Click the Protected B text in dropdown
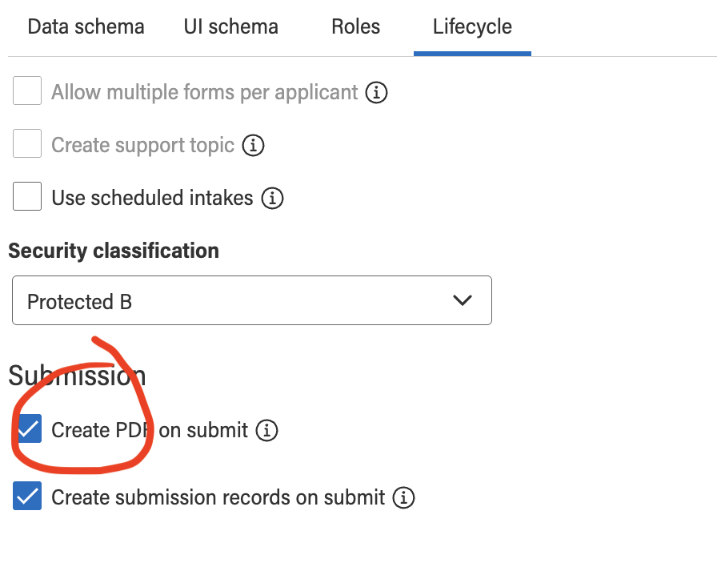This screenshot has width=717, height=567. tap(79, 302)
